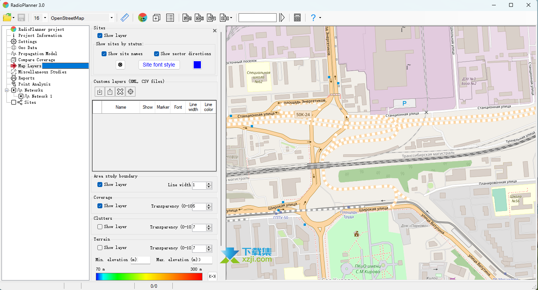
Task: Toggle Area study boundary Show layer
Action: click(x=100, y=184)
